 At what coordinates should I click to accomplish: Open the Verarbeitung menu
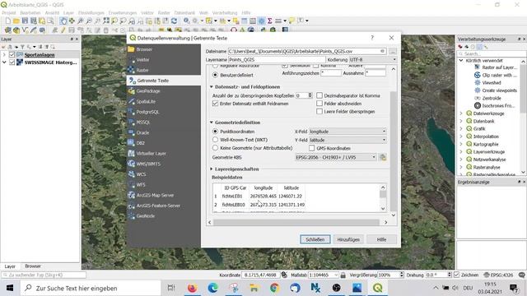click(225, 13)
